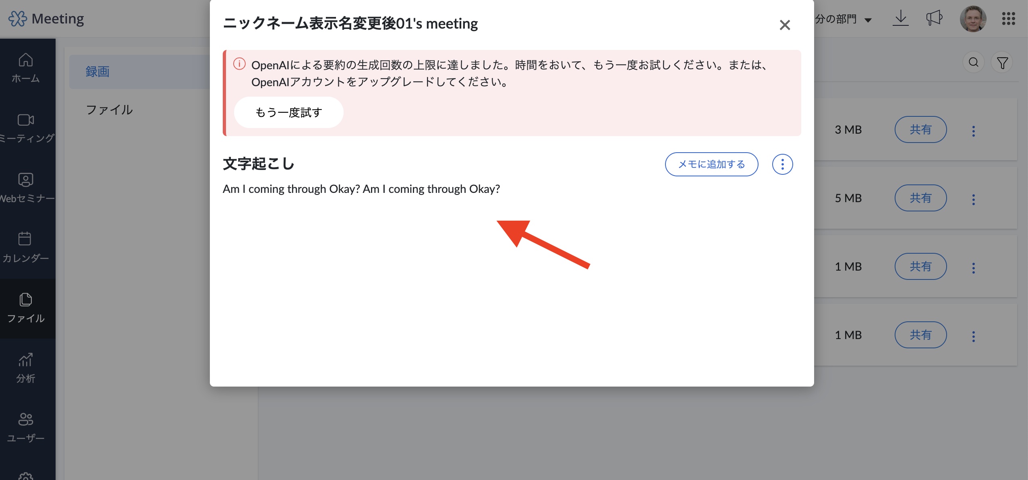
Task: Click メモに追加する button
Action: tap(711, 164)
